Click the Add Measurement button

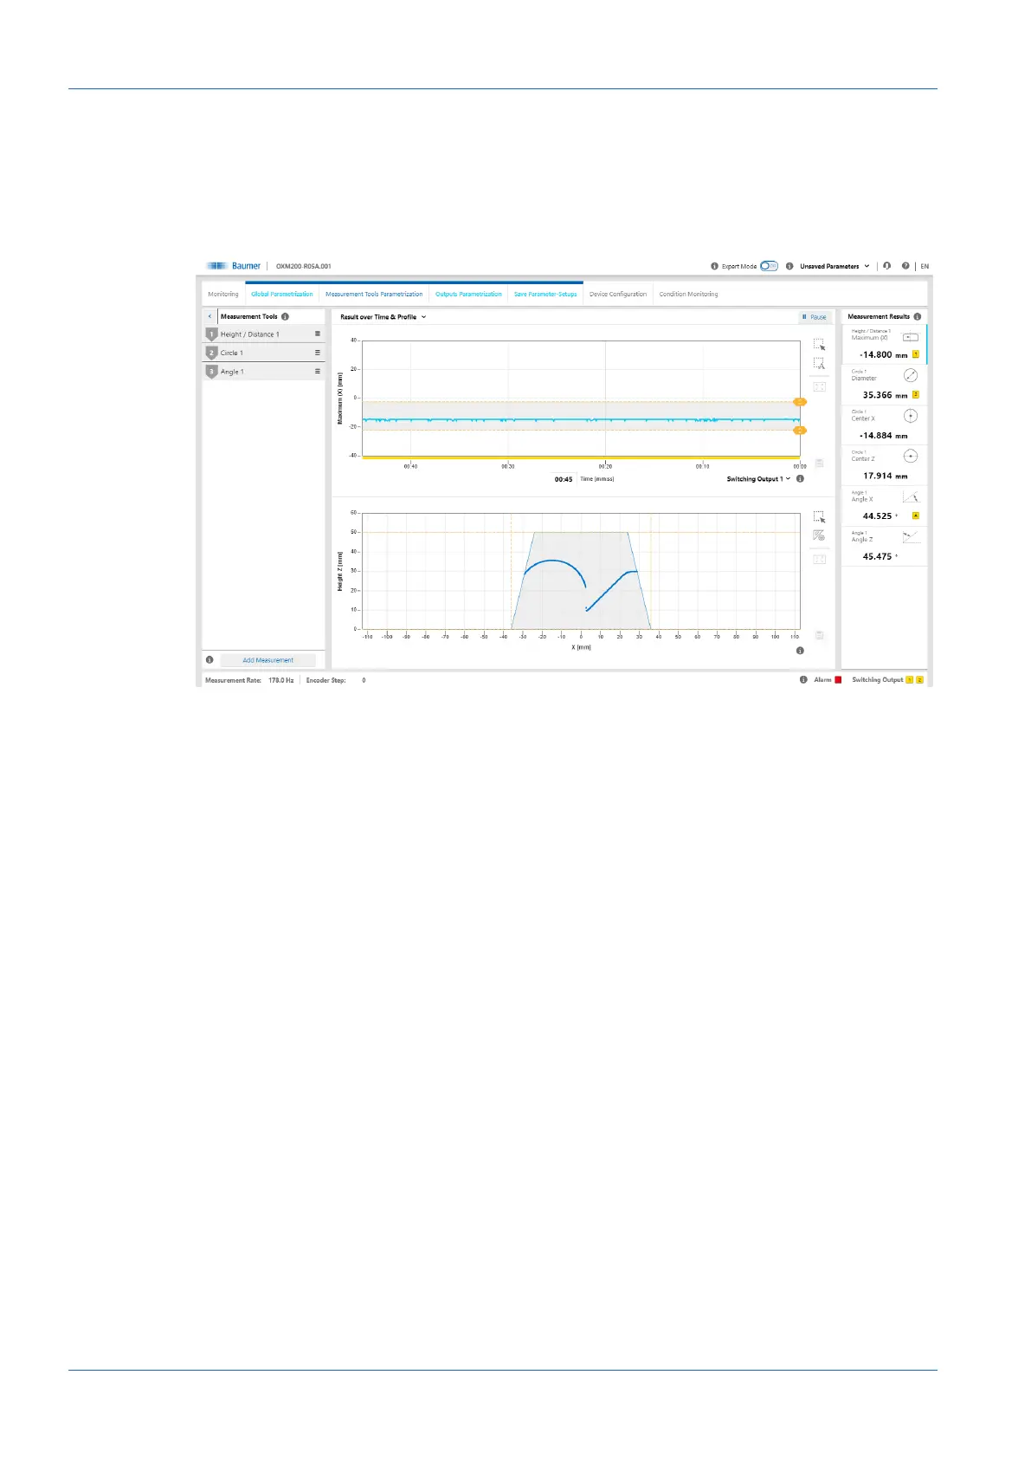267,660
